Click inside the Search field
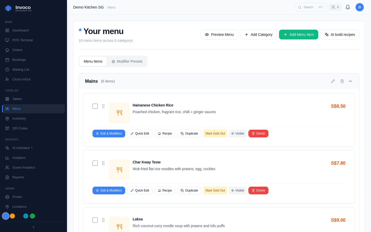This screenshot has height=232, width=371. click(310, 7)
